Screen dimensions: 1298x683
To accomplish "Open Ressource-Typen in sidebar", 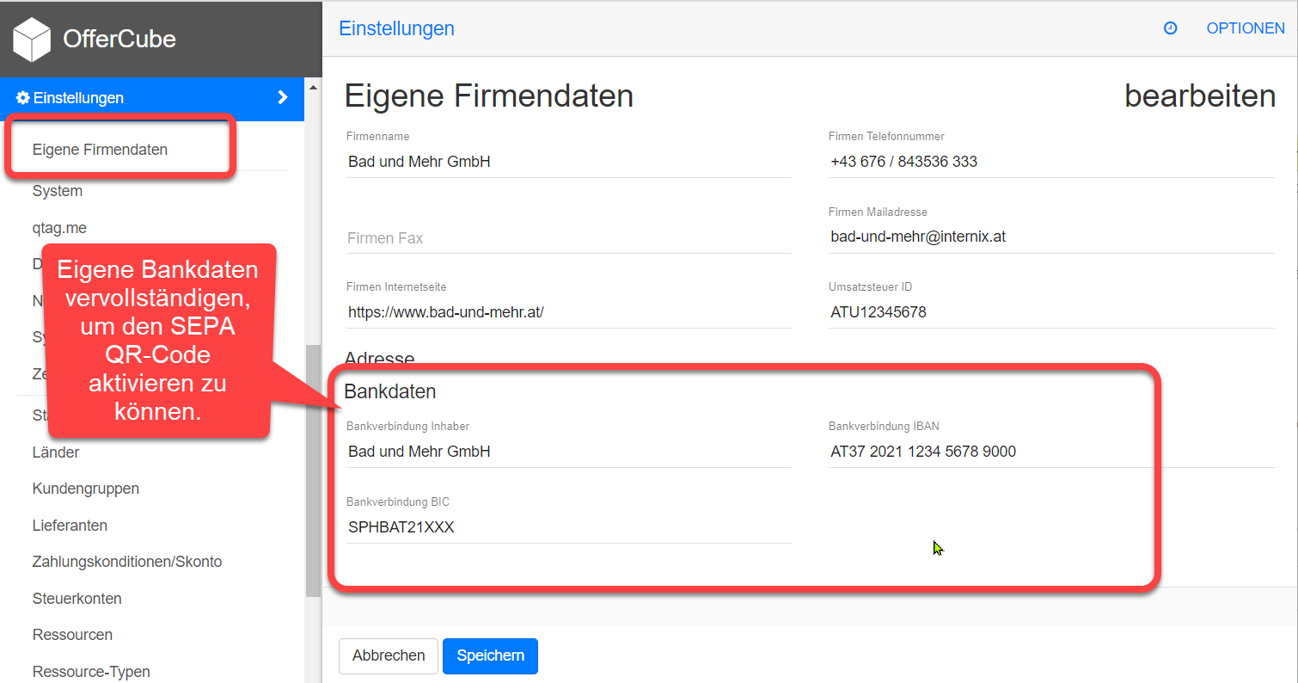I will point(91,671).
